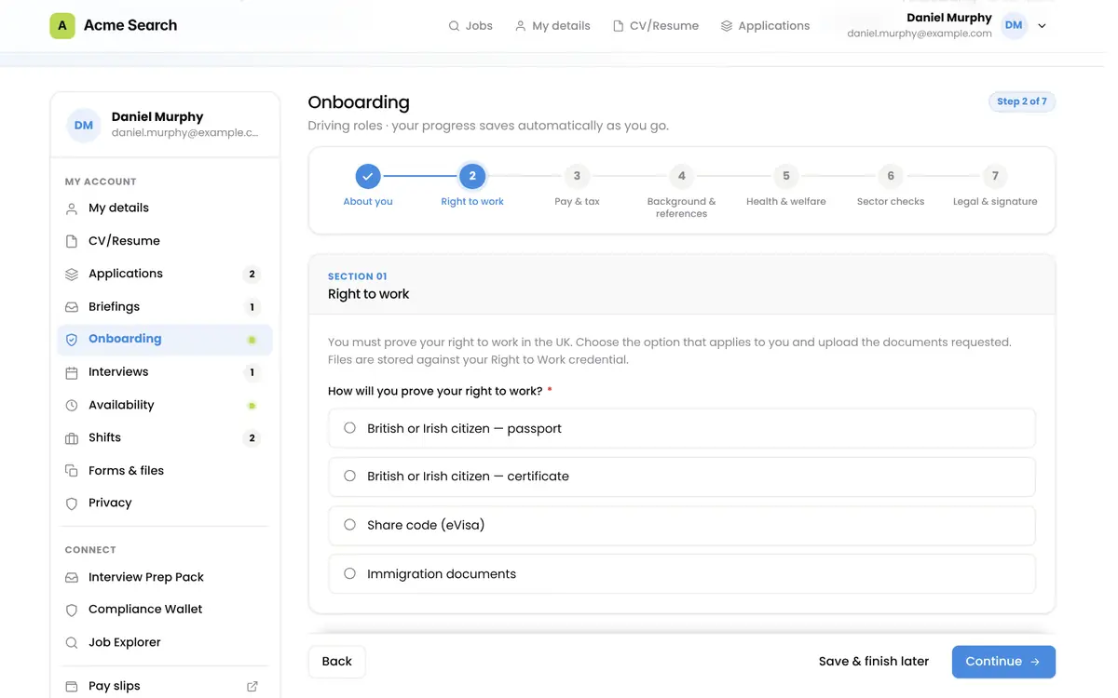
Task: Click the Continue button
Action: [1003, 662]
